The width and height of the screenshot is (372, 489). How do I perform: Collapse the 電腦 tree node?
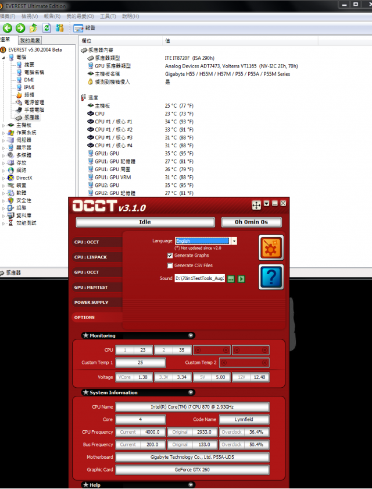3,58
